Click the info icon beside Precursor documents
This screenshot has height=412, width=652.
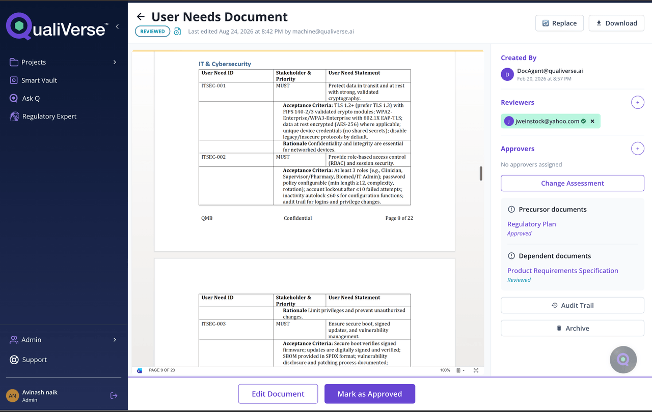click(x=511, y=209)
